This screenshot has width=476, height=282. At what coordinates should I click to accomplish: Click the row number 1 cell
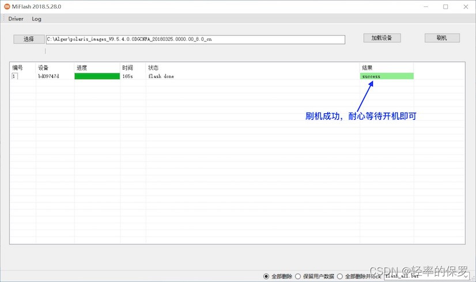pos(14,76)
